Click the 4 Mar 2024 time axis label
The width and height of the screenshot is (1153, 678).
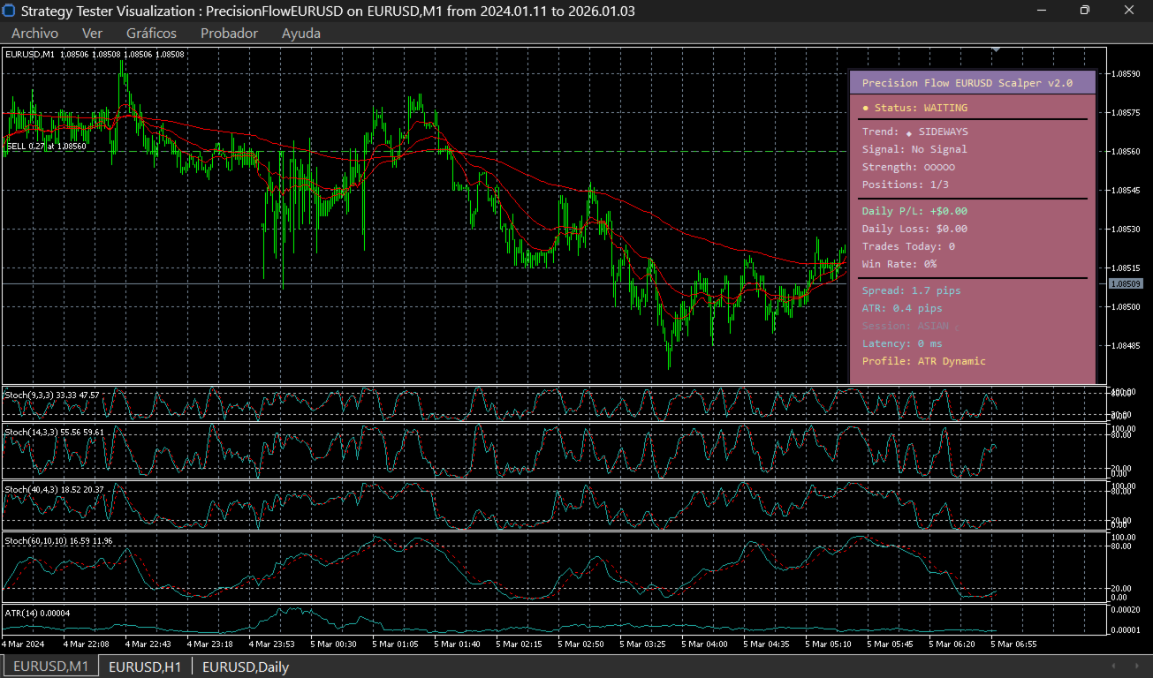pos(24,644)
